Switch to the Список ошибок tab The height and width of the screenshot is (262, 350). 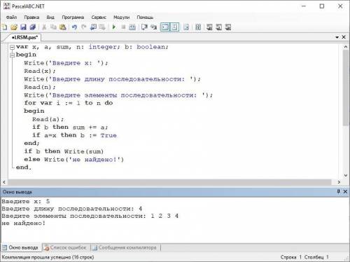66,247
